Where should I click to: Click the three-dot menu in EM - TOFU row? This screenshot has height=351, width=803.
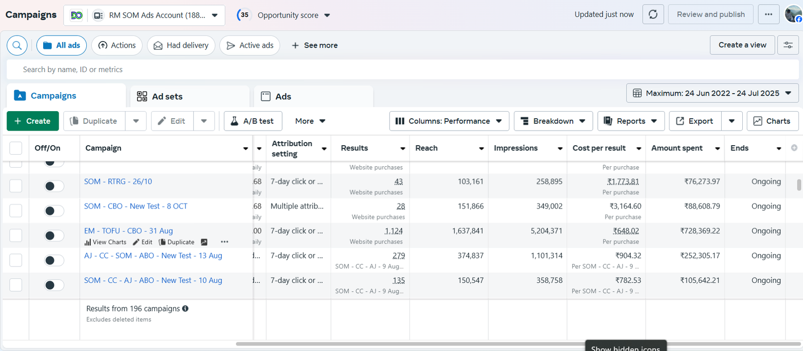point(224,242)
